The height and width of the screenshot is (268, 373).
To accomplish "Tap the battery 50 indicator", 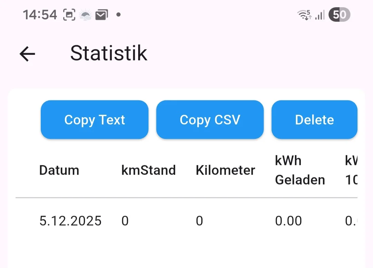I will click(x=339, y=14).
